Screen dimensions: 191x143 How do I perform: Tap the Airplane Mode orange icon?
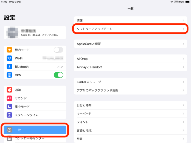9,50
